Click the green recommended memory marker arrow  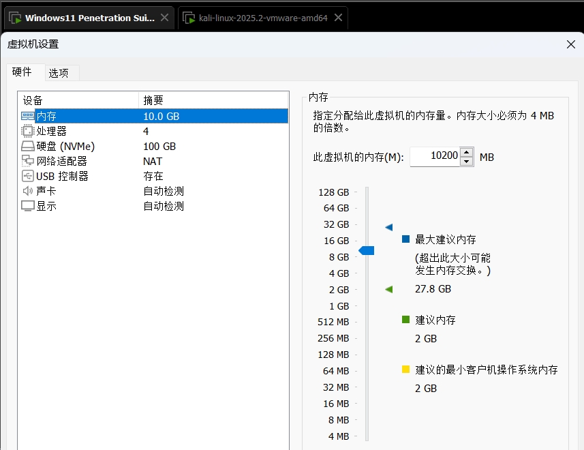389,289
